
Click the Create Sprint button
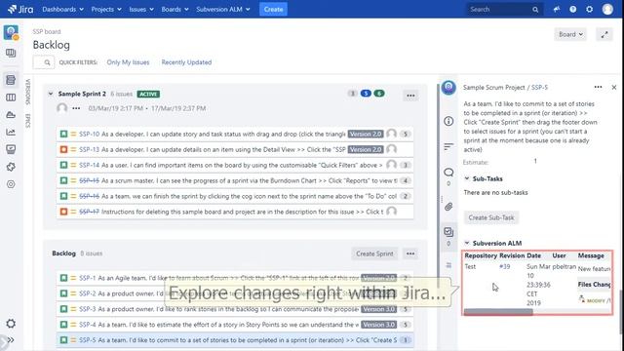point(374,253)
